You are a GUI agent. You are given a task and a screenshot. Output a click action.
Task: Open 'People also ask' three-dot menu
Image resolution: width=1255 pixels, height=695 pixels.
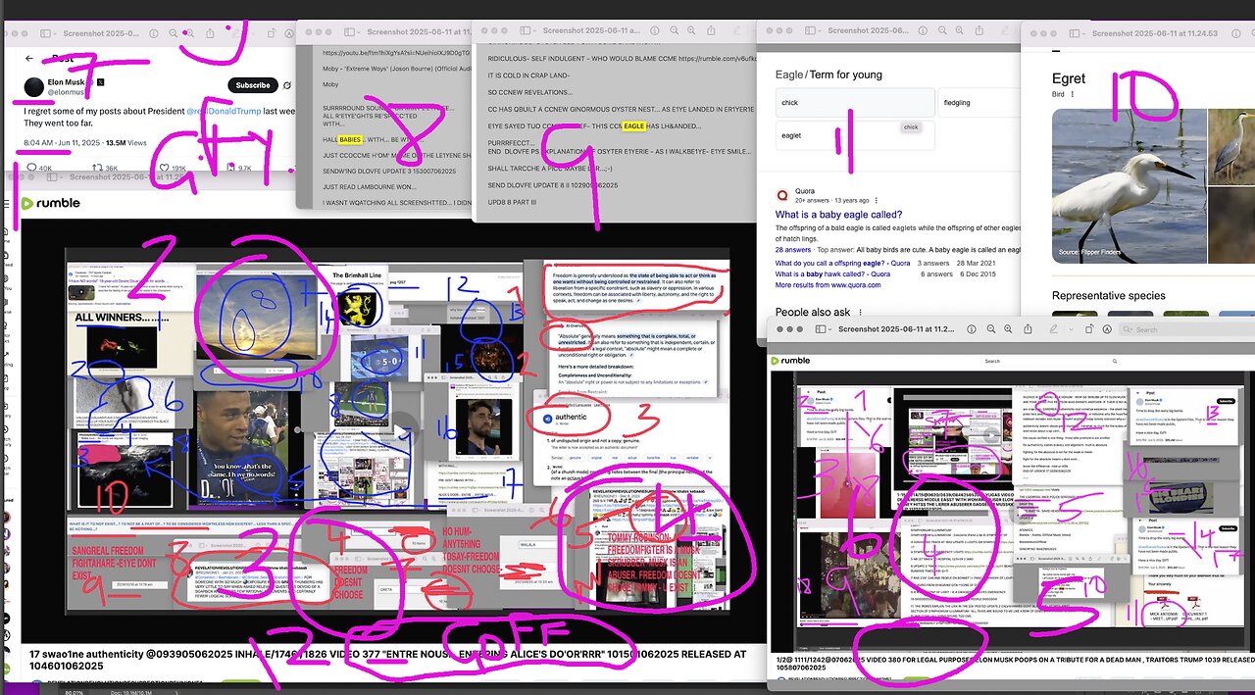[860, 312]
